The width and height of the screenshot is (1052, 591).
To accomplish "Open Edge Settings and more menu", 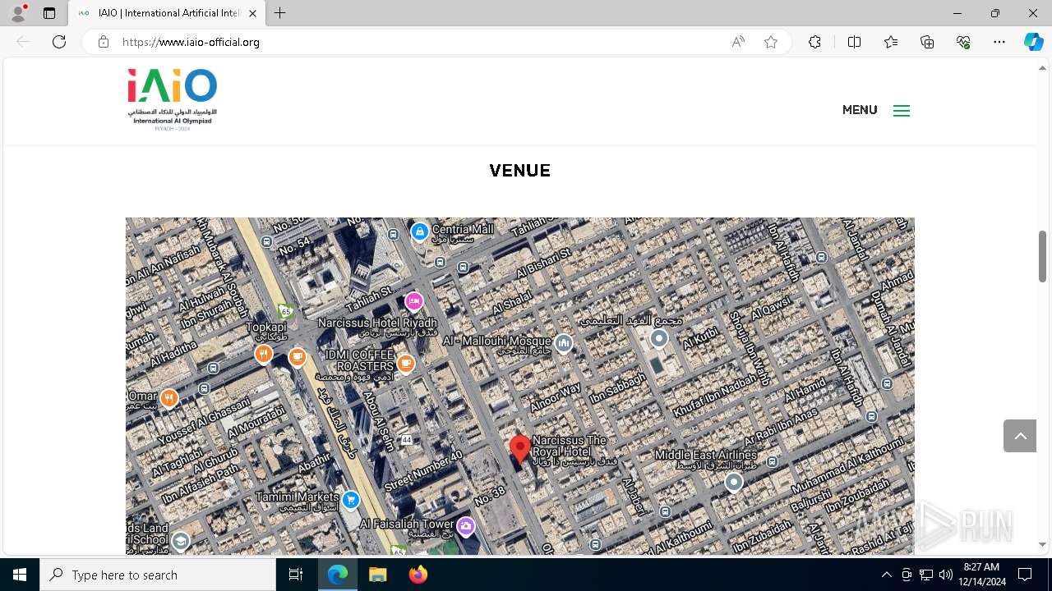I will [999, 42].
